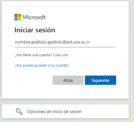
Task: Click the green square of the Microsoft logo
Action: point(19,16)
